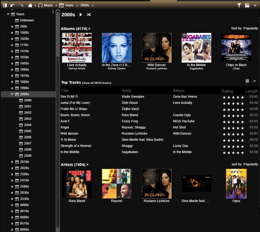Set rating stars for Axel F. track
The width and height of the screenshot is (260, 232).
coord(233,121)
